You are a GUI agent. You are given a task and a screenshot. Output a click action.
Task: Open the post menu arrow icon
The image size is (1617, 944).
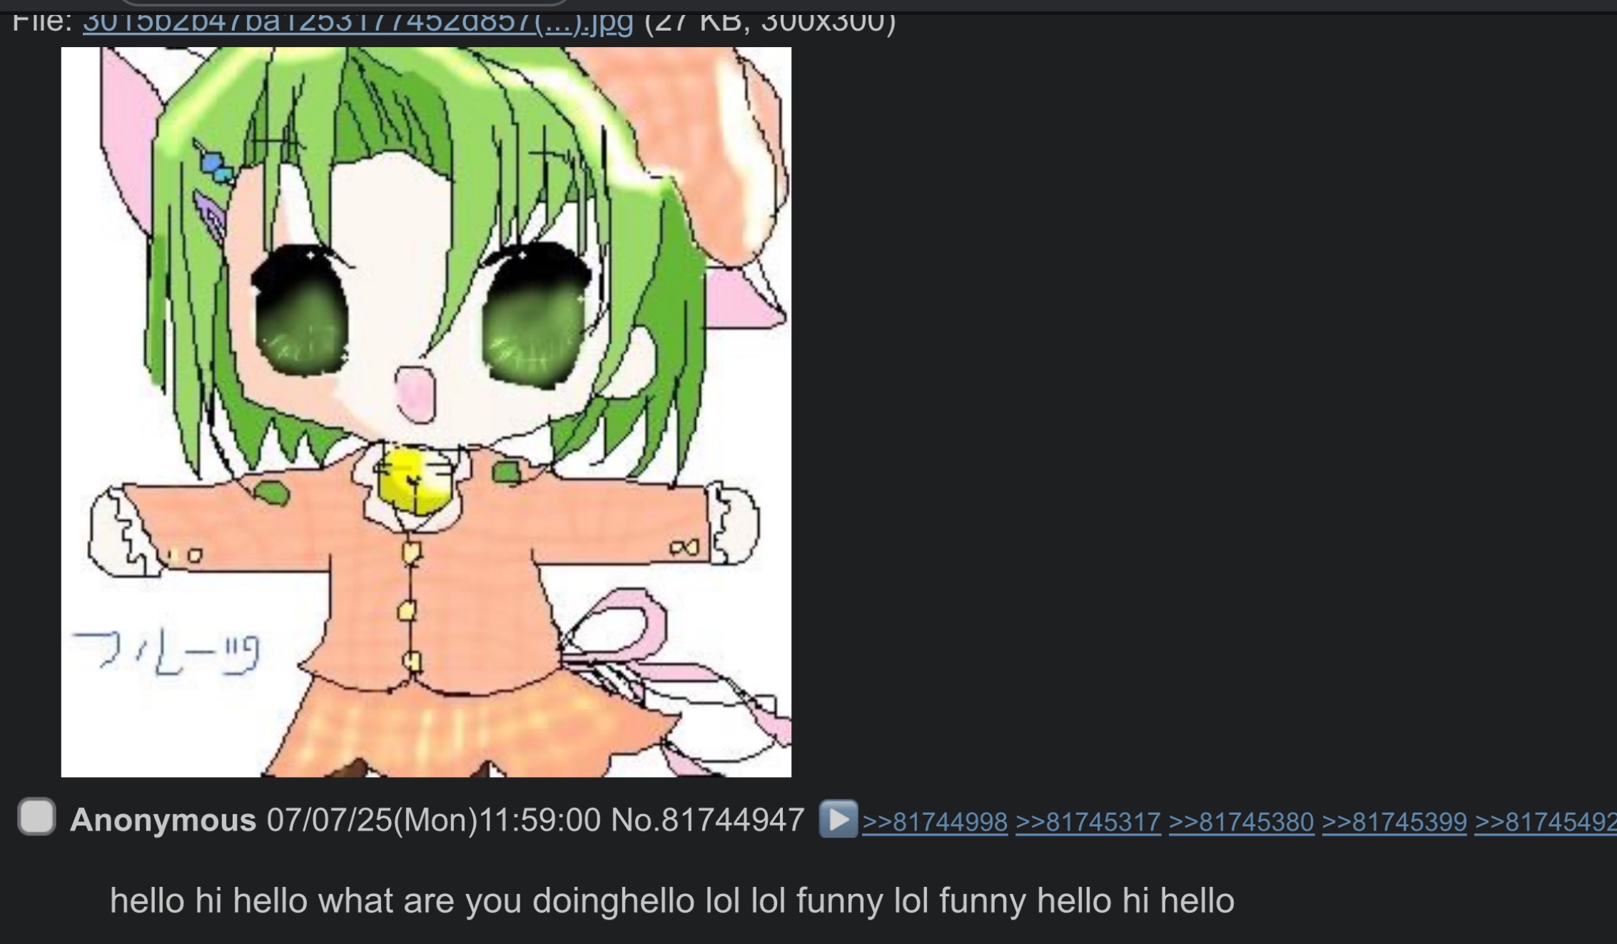click(x=838, y=819)
